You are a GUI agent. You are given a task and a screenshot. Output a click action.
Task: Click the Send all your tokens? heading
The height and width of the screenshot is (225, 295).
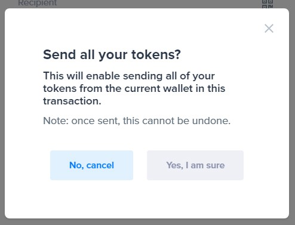point(112,54)
